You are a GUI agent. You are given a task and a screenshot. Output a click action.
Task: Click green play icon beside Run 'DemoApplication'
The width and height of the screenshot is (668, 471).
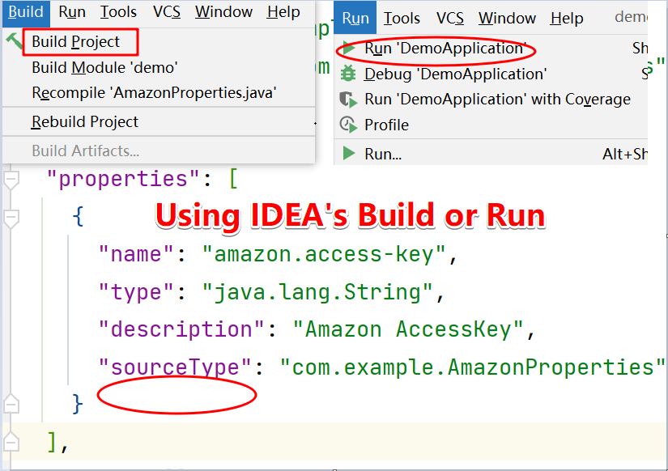(x=349, y=48)
